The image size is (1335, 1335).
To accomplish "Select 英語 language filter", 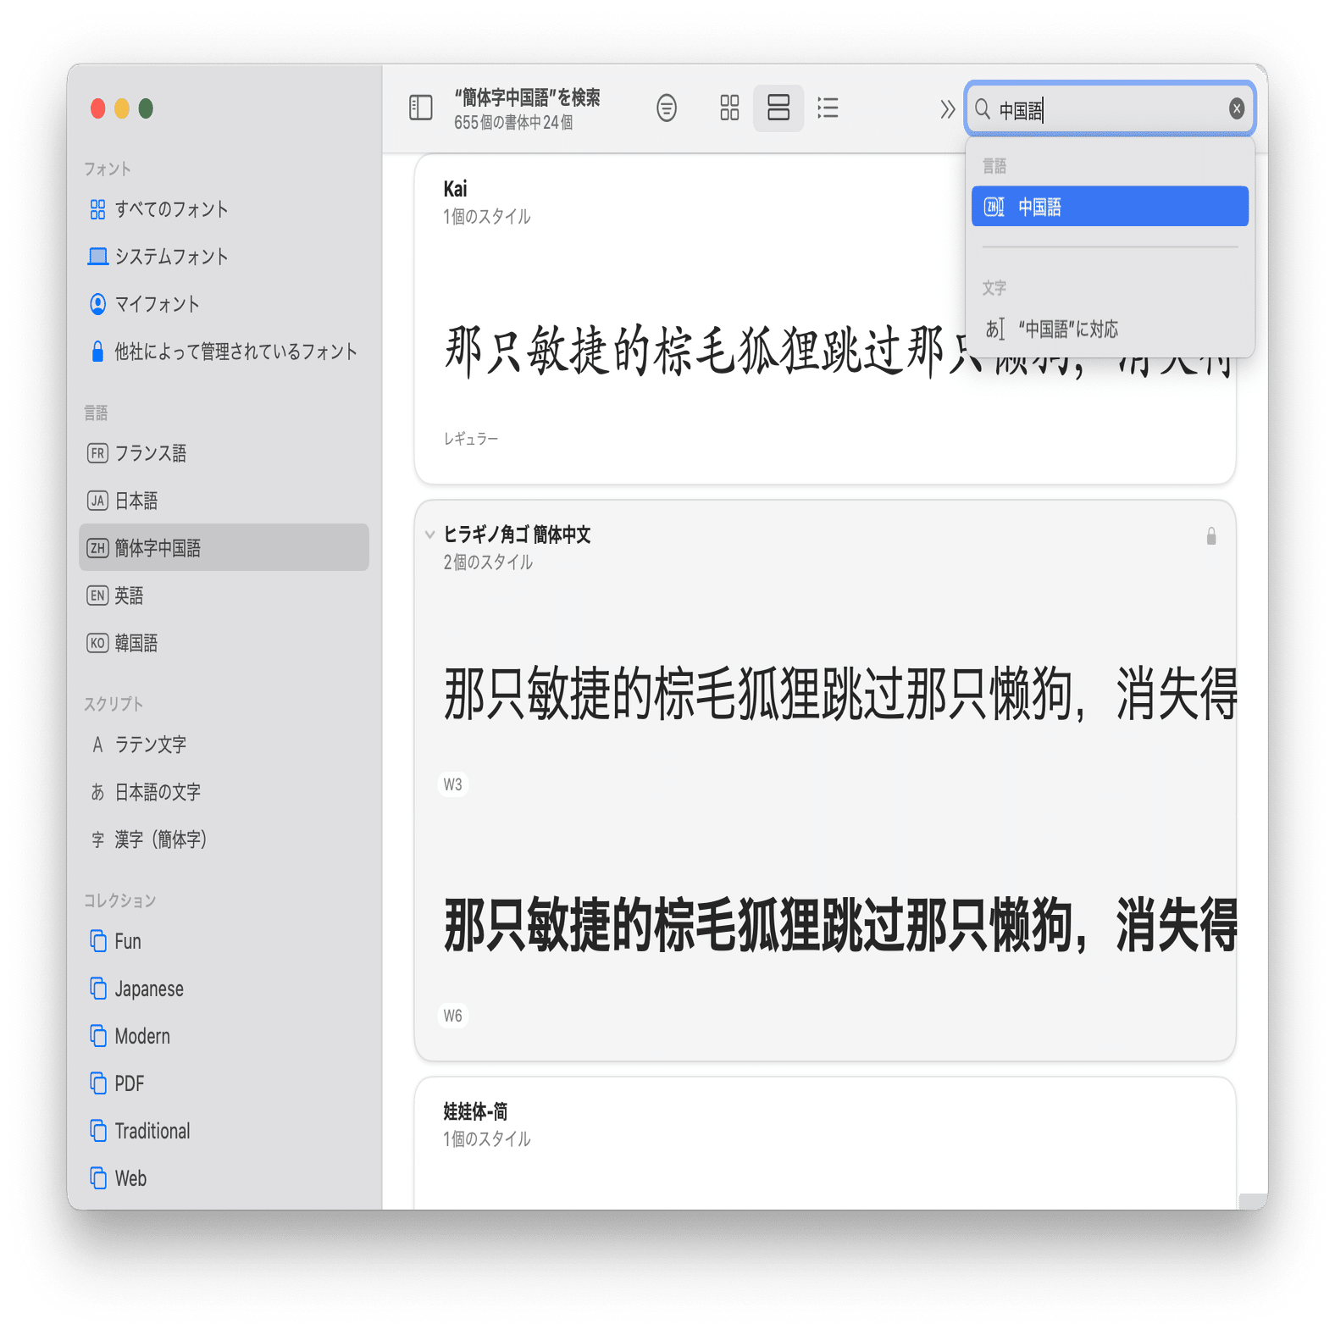I will point(224,595).
